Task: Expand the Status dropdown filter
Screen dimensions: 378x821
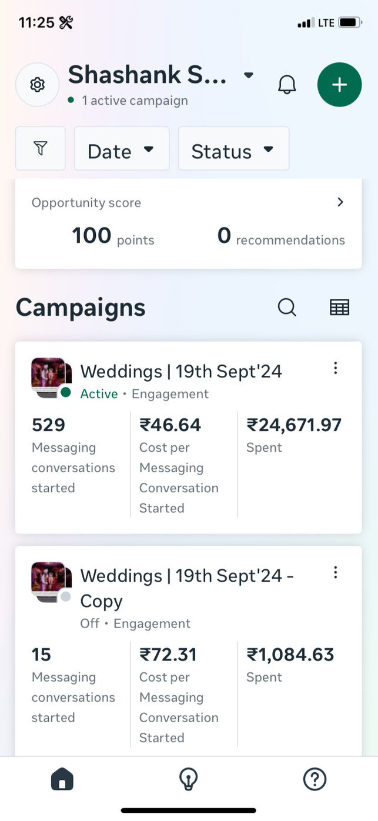Action: [x=233, y=149]
